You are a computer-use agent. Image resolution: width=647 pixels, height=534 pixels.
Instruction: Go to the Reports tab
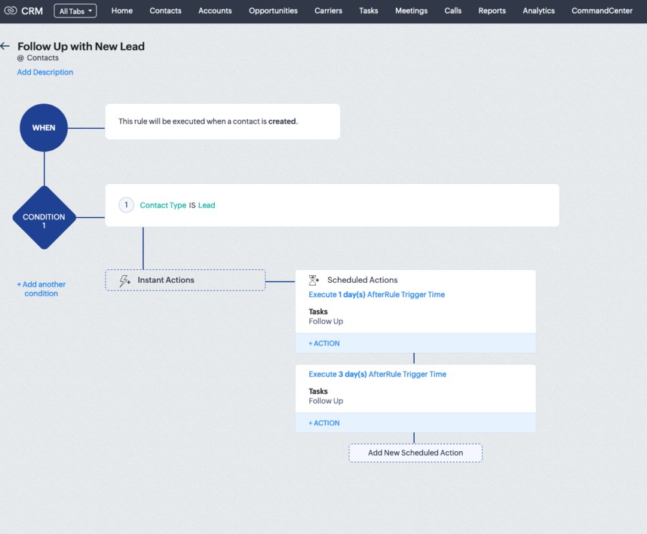492,11
